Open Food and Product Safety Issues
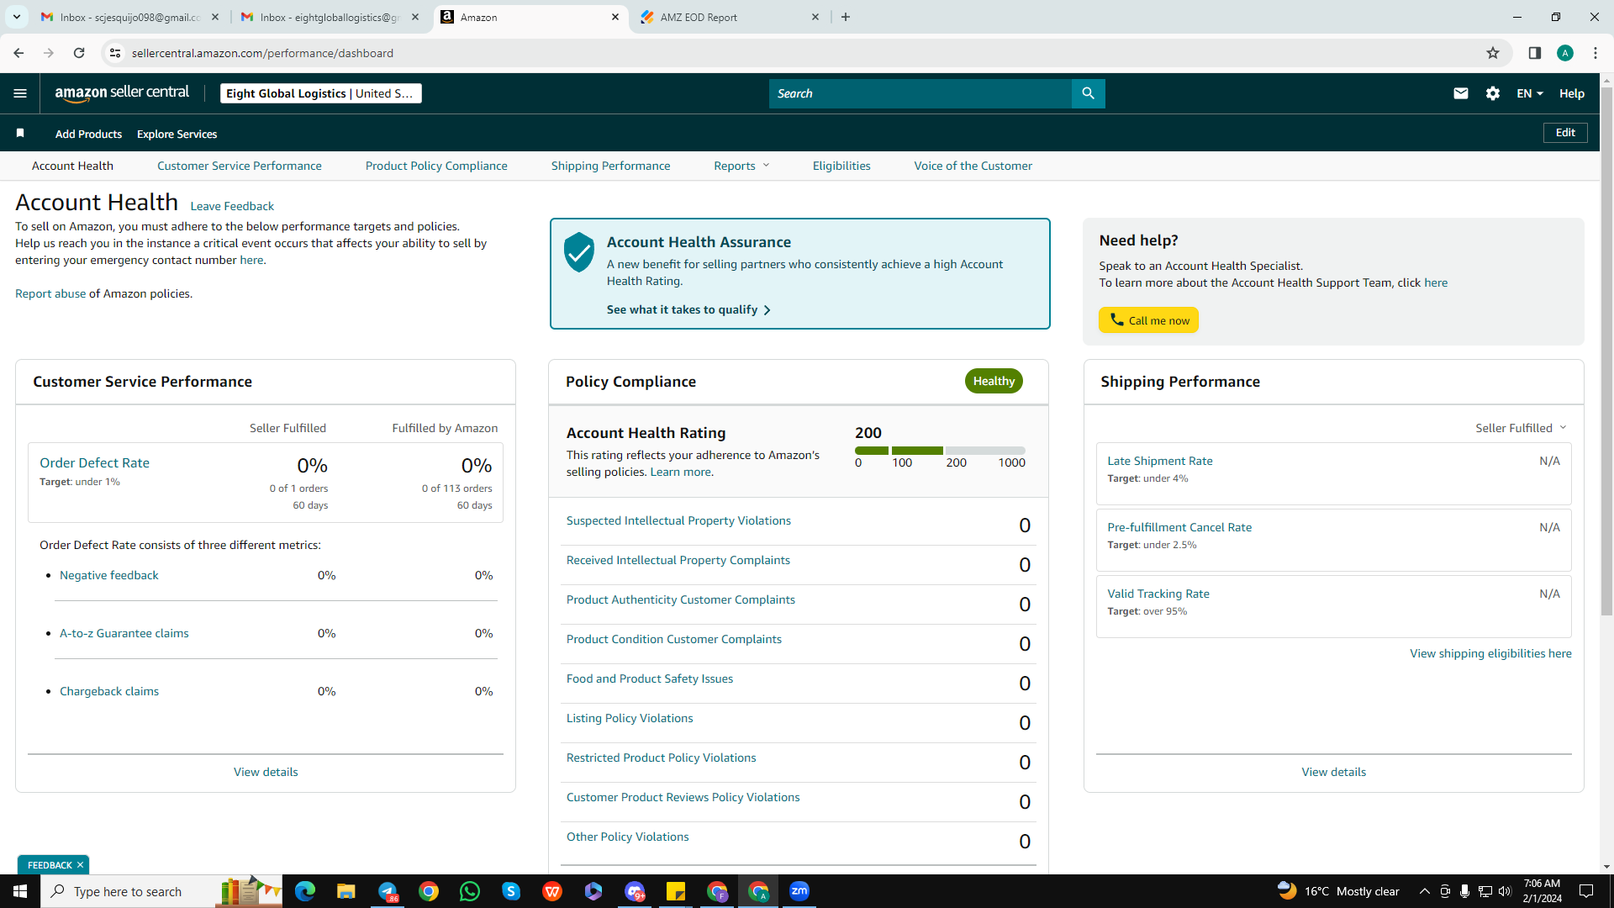The width and height of the screenshot is (1614, 908). pyautogui.click(x=650, y=678)
